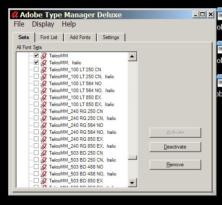Click font icon of TektoMM_503 BD 850 EX
Screen dimensions: 222x205
[x=44, y=181]
